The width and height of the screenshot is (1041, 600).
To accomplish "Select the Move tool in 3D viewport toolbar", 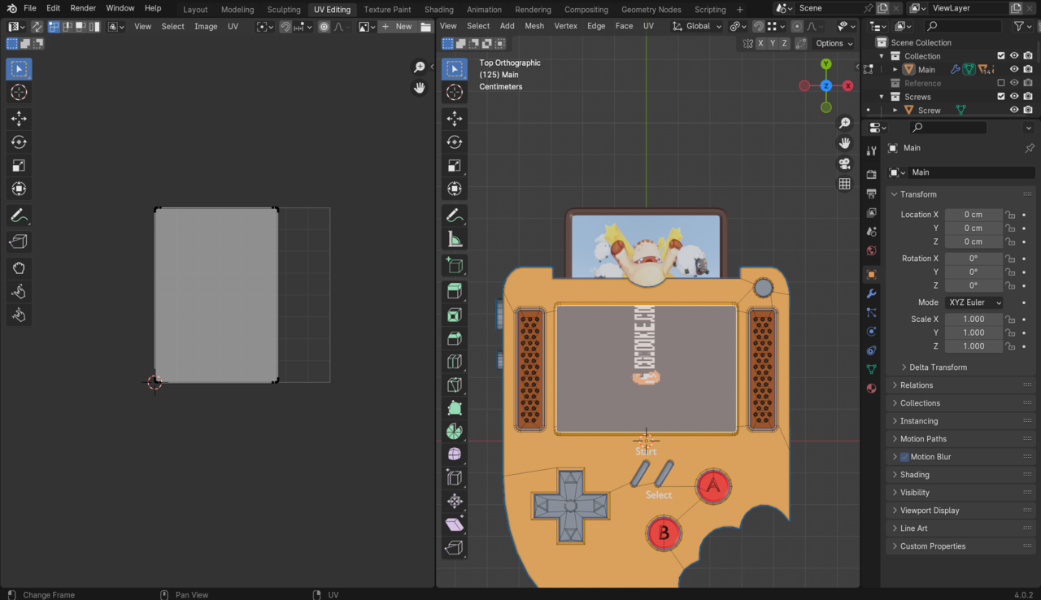I will pyautogui.click(x=455, y=119).
